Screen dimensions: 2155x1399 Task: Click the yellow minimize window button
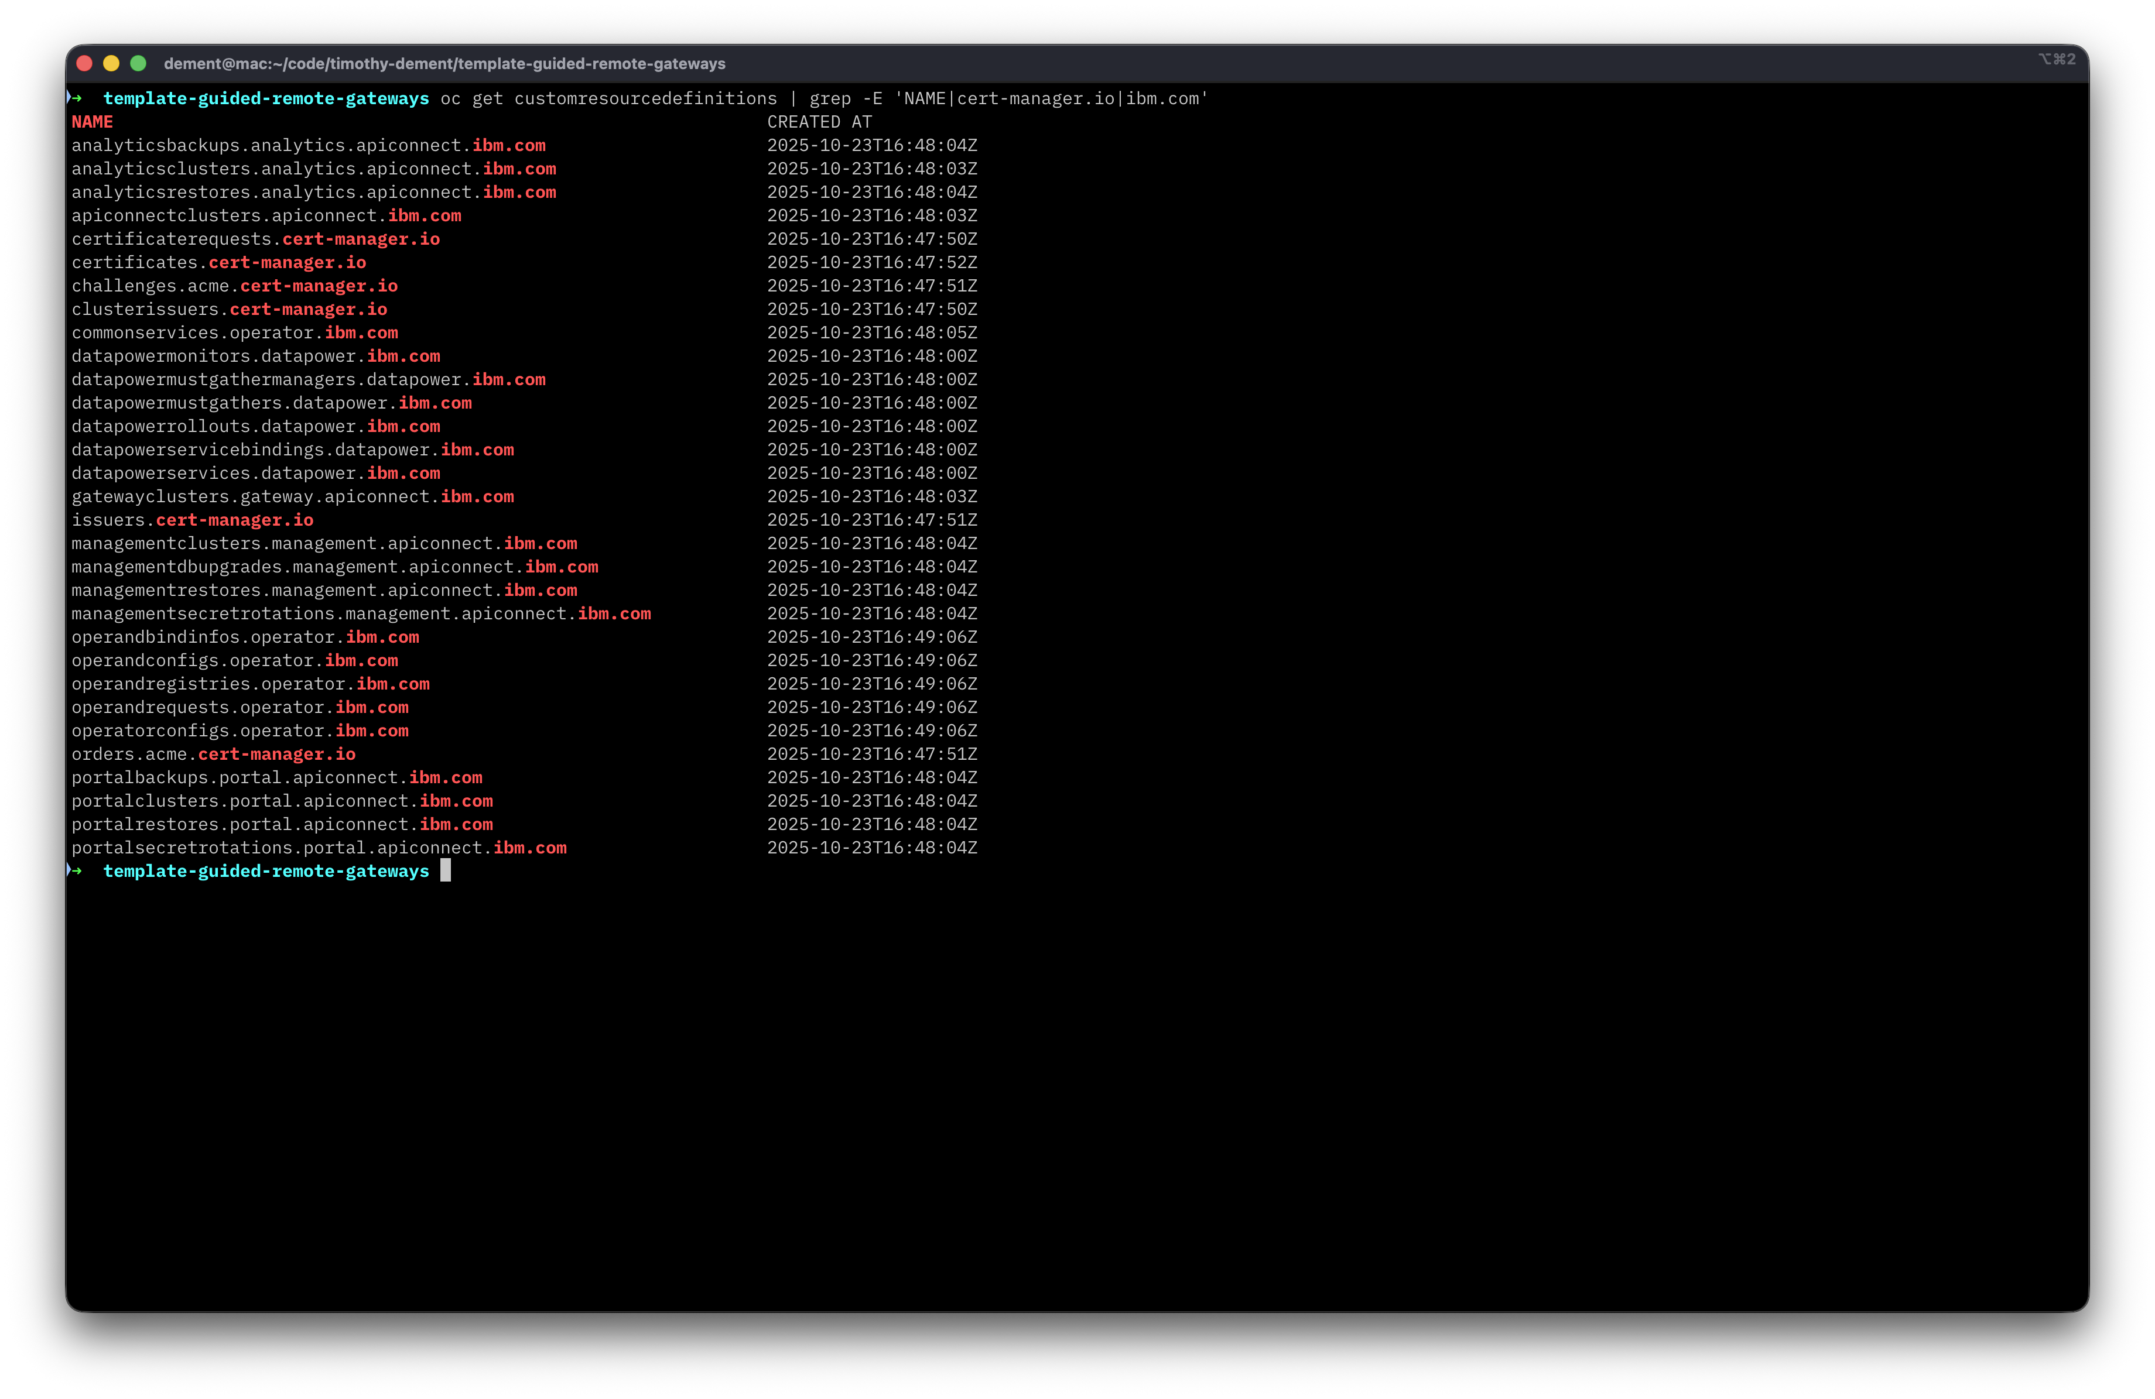(x=111, y=63)
